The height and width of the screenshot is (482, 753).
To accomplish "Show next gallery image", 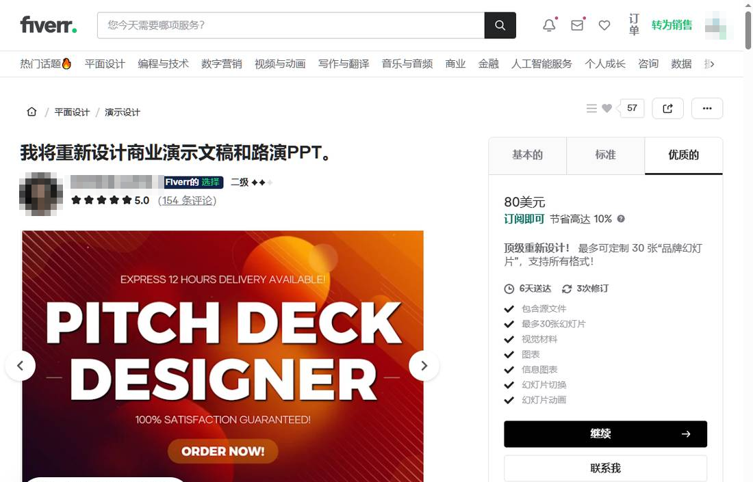I will [x=424, y=366].
